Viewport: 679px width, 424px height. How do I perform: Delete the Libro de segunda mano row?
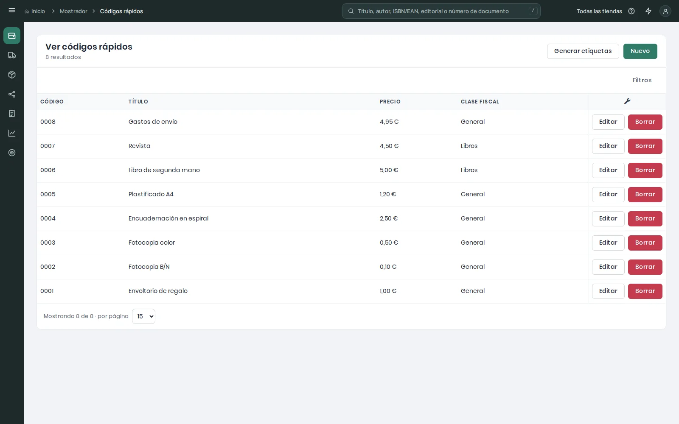tap(645, 170)
